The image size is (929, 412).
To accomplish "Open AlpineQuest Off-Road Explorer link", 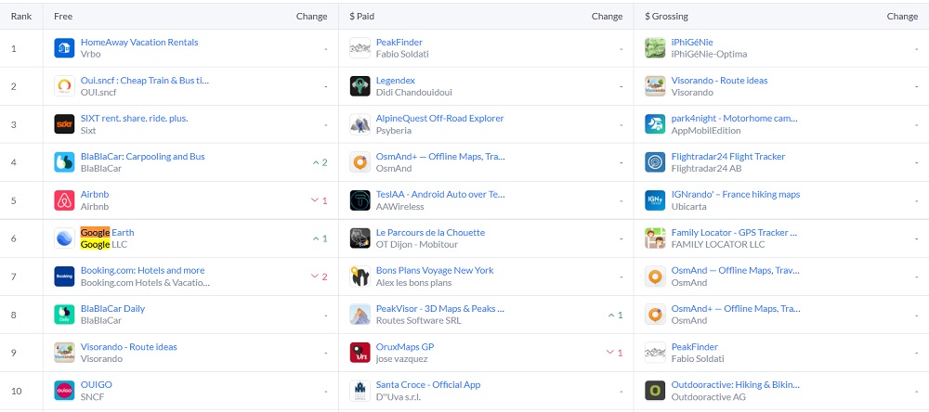I will coord(440,118).
